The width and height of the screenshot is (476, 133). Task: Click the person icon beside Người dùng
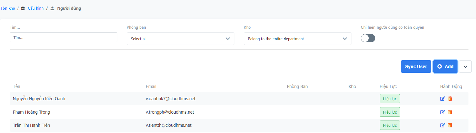click(52, 8)
